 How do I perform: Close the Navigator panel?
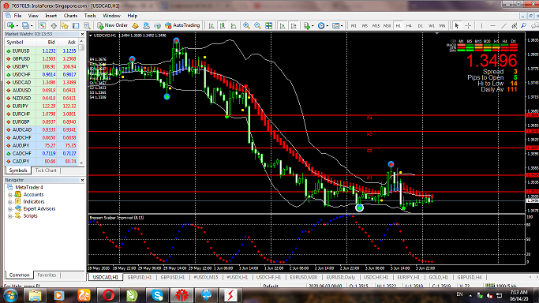point(82,180)
